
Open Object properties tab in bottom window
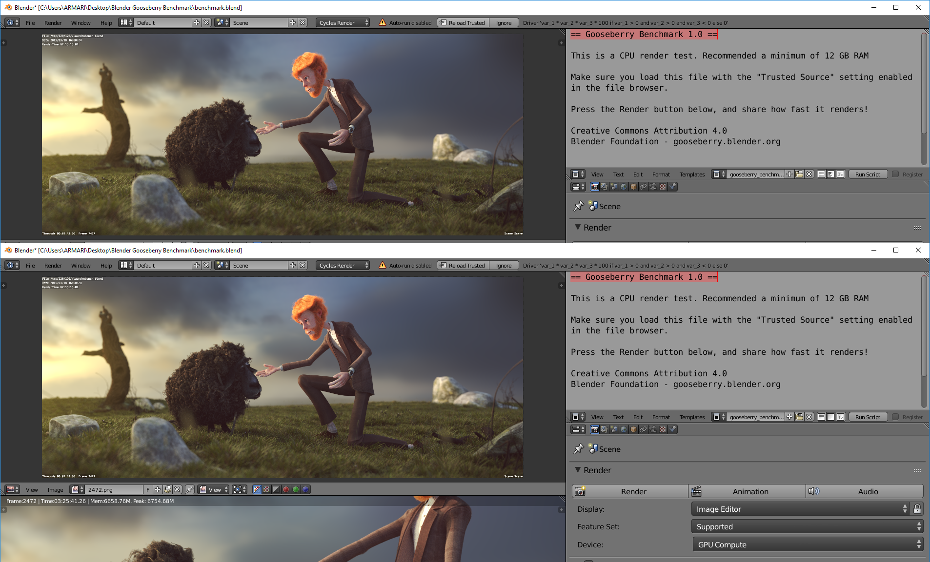pyautogui.click(x=633, y=429)
